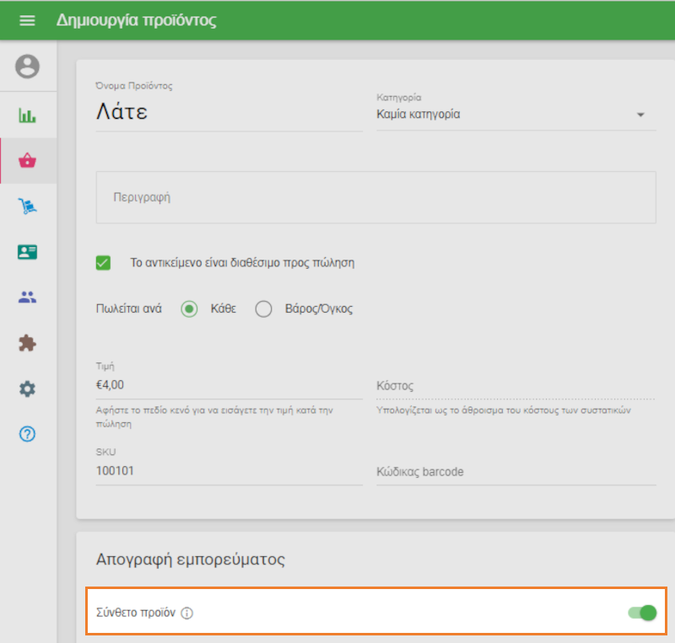Go to Reports bar chart icon
Viewport: 675px width, 643px height.
[28, 115]
